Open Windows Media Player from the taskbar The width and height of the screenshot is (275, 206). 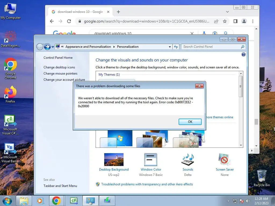point(40,201)
